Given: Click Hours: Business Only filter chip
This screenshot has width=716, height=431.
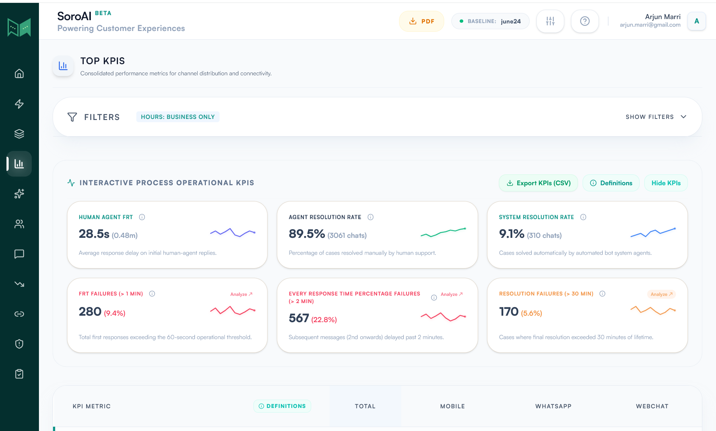Looking at the screenshot, I should click(x=178, y=117).
